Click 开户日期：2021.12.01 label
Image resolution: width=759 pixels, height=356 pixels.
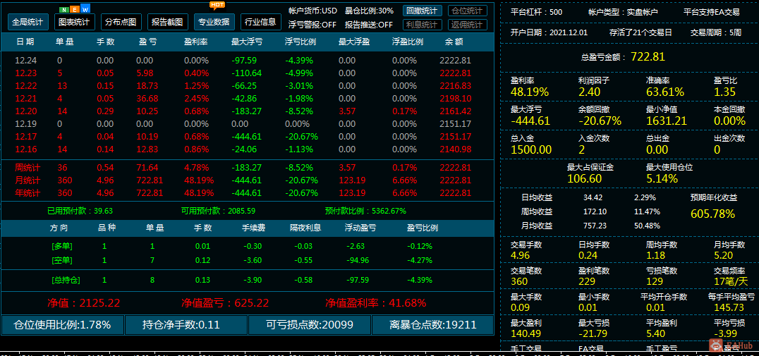click(x=549, y=33)
